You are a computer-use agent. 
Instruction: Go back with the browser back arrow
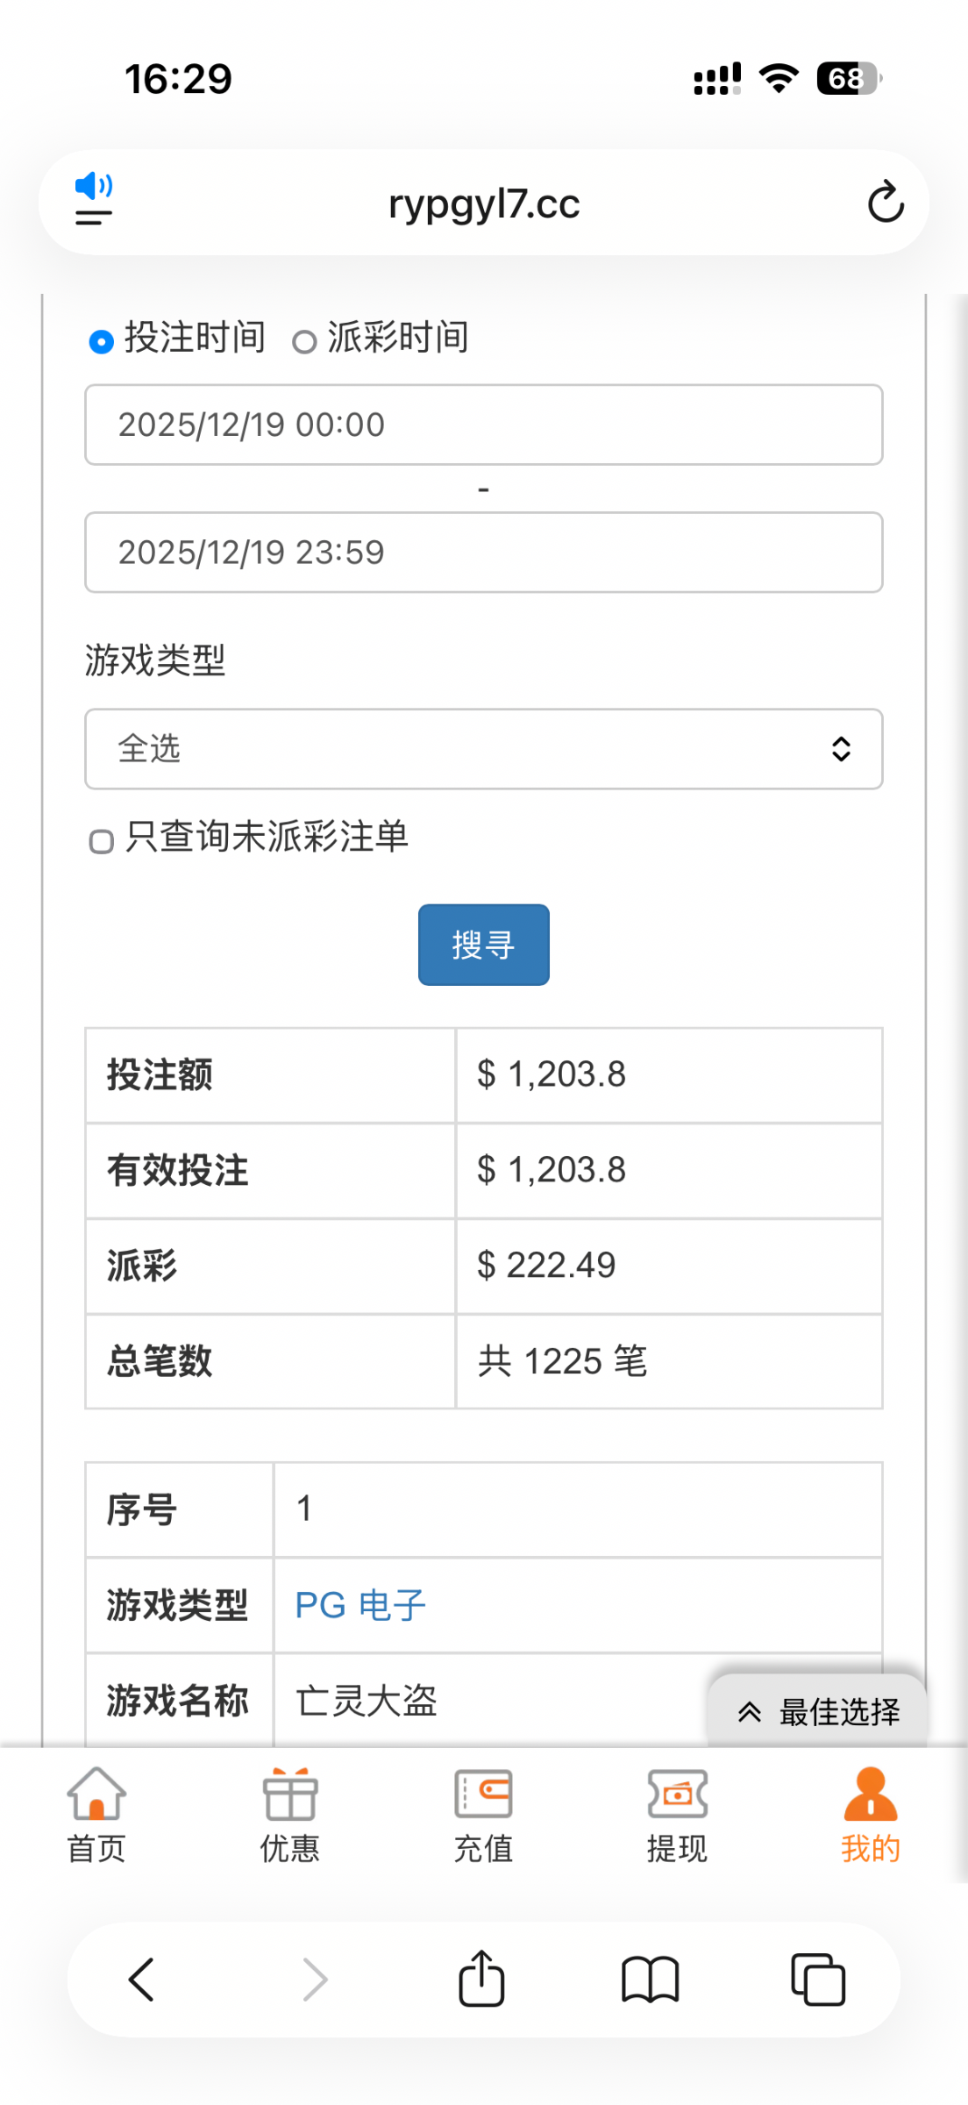142,1980
